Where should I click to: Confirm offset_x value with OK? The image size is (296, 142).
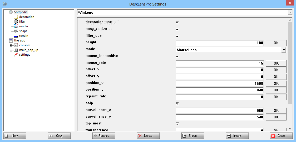tap(276, 70)
